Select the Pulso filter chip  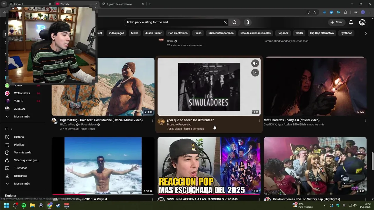point(198,33)
